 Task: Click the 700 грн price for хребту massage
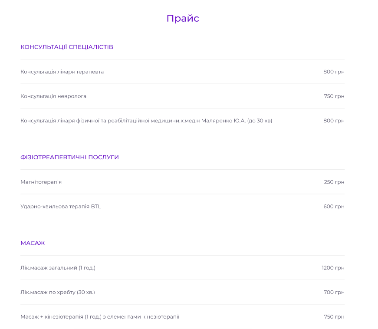[334, 292]
